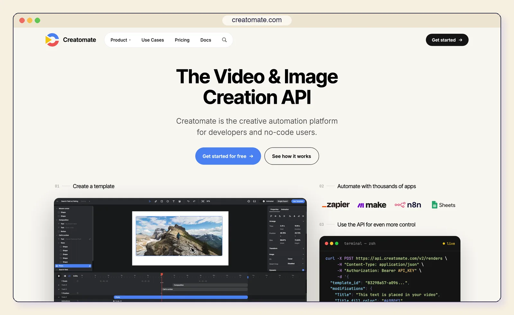Open Use Cases menu item
Image resolution: width=514 pixels, height=315 pixels.
click(x=153, y=40)
